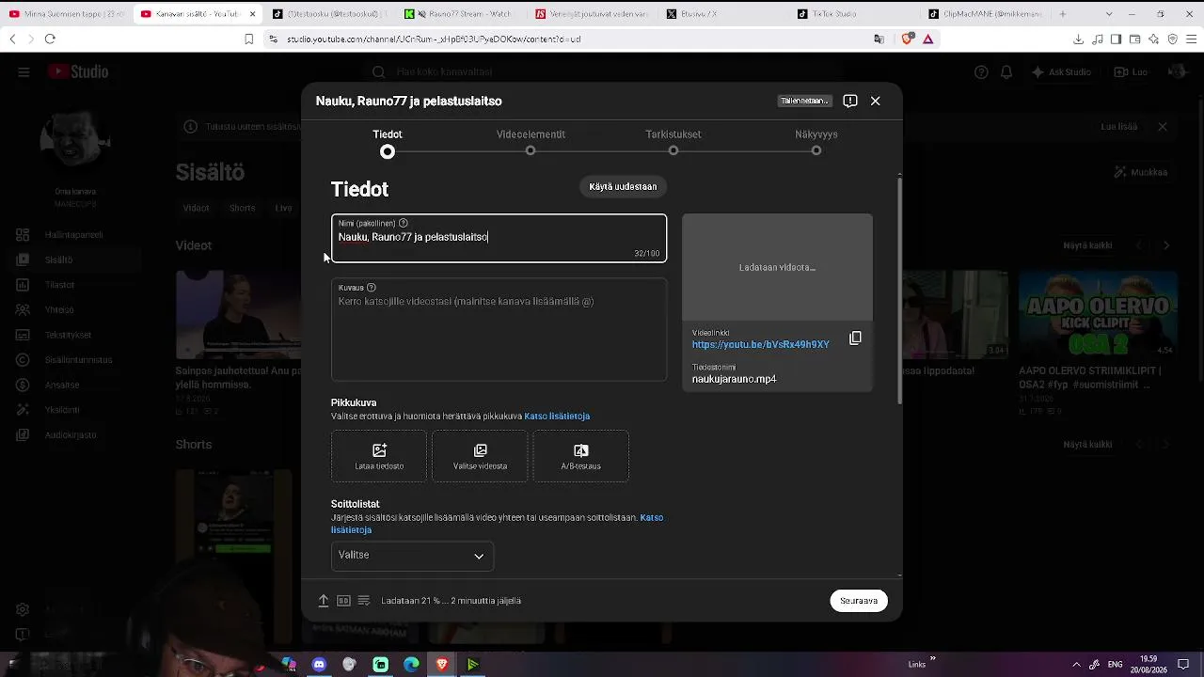The image size is (1204, 677).
Task: Open Ansaitse in the Studio sidebar
Action: pyautogui.click(x=62, y=385)
